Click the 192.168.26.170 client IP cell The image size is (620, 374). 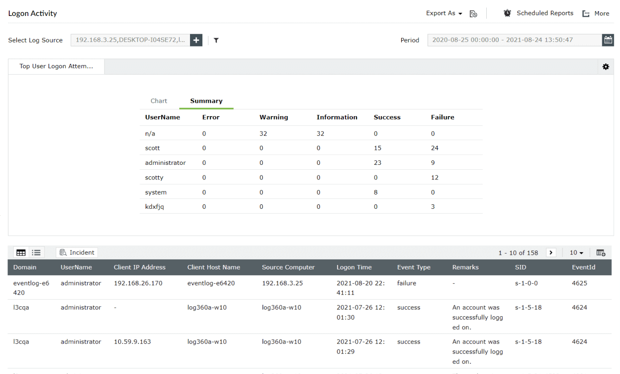click(x=138, y=283)
